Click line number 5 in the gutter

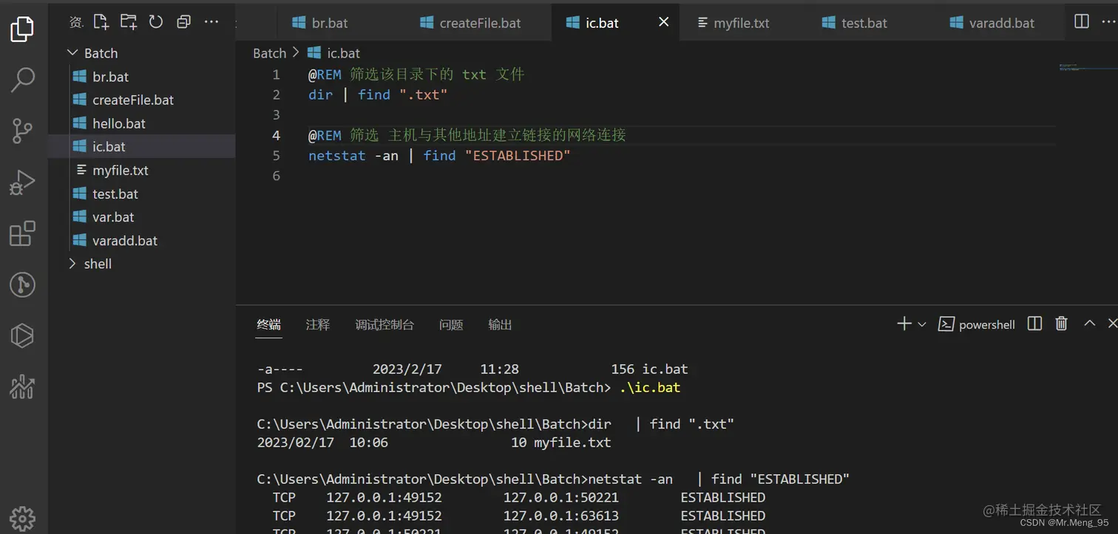(277, 155)
